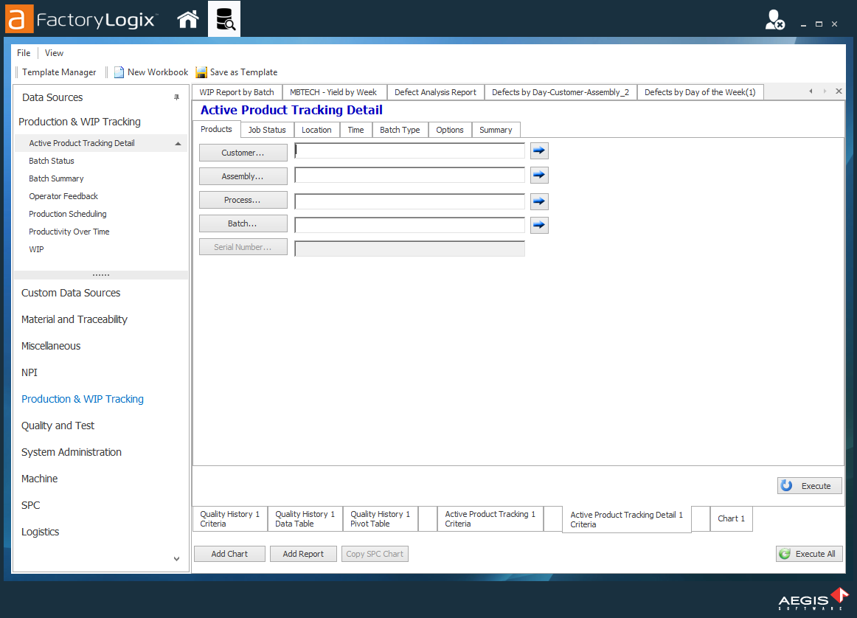This screenshot has width=857, height=618.
Task: Click the down chevron at sidebar bottom
Action: [176, 559]
